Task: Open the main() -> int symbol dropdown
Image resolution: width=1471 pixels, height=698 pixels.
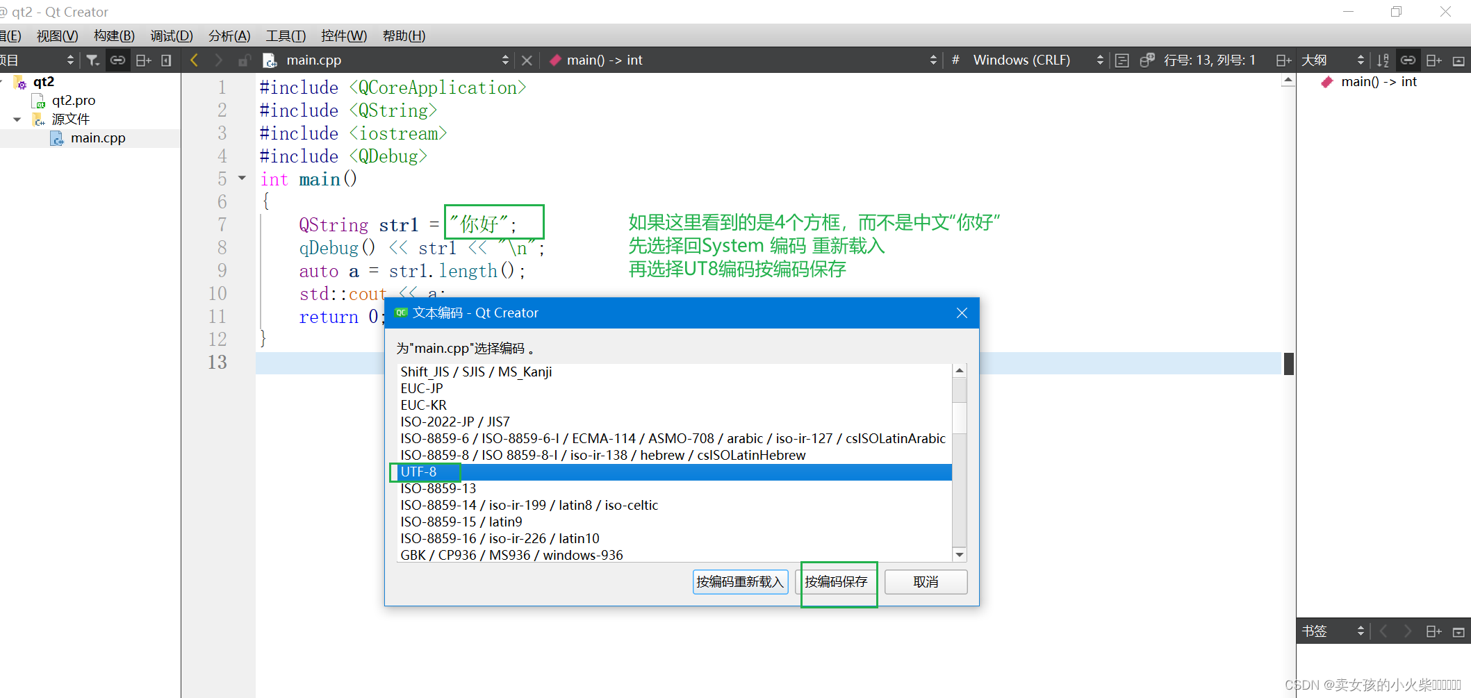Action: [932, 60]
